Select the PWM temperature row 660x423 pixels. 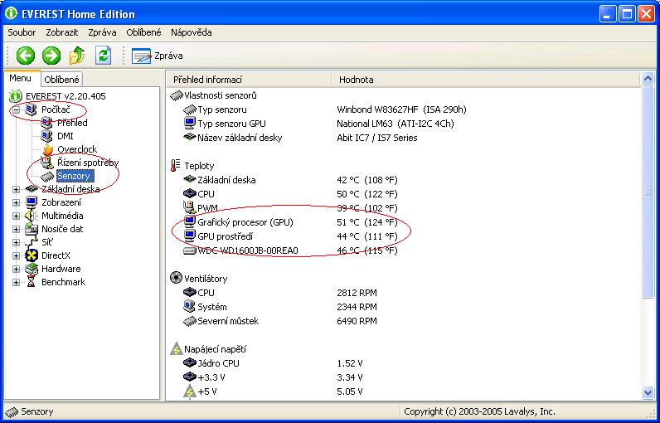(x=291, y=208)
